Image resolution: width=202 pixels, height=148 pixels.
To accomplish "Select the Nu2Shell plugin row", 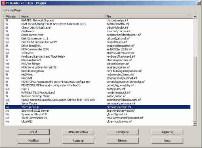I will click(98, 78).
